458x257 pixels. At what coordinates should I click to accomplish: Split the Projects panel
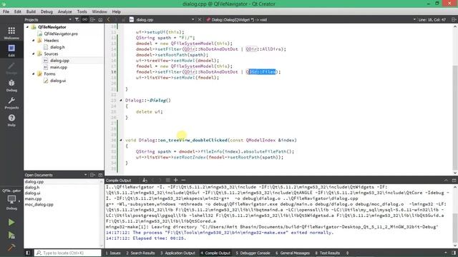click(x=92, y=19)
